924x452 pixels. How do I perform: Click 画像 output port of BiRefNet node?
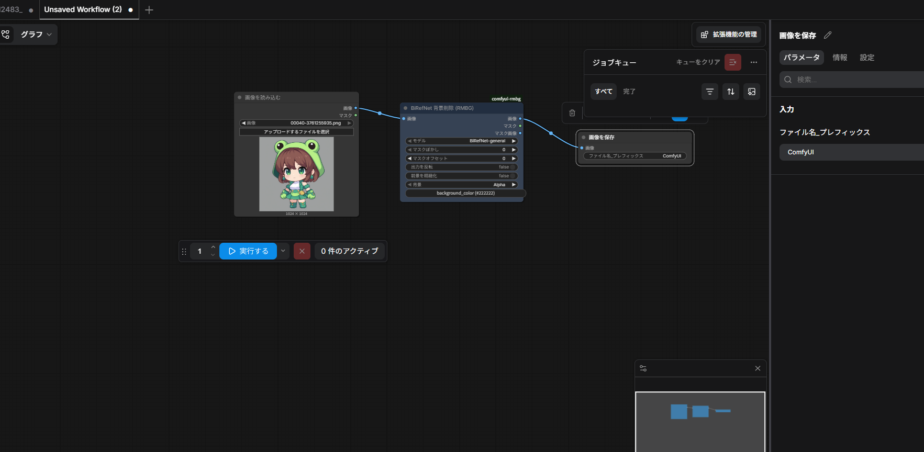point(520,119)
